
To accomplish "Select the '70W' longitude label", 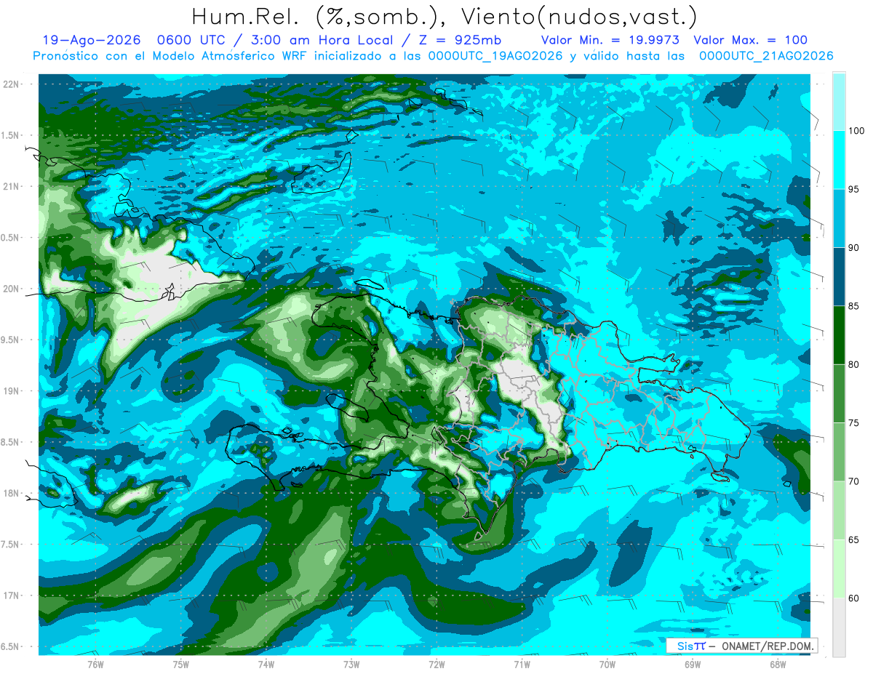I will (607, 665).
